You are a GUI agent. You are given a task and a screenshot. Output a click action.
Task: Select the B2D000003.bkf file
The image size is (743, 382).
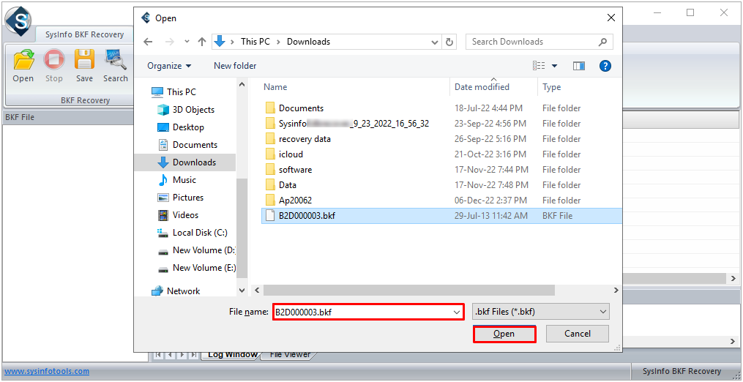[x=441, y=216]
